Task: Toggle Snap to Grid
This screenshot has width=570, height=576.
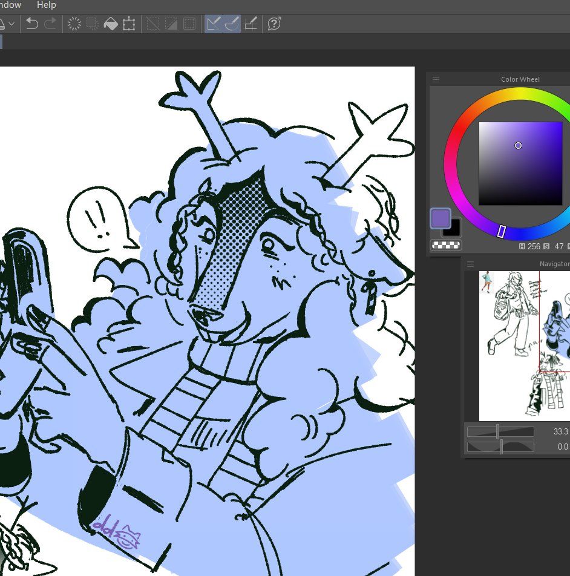Action: 251,24
